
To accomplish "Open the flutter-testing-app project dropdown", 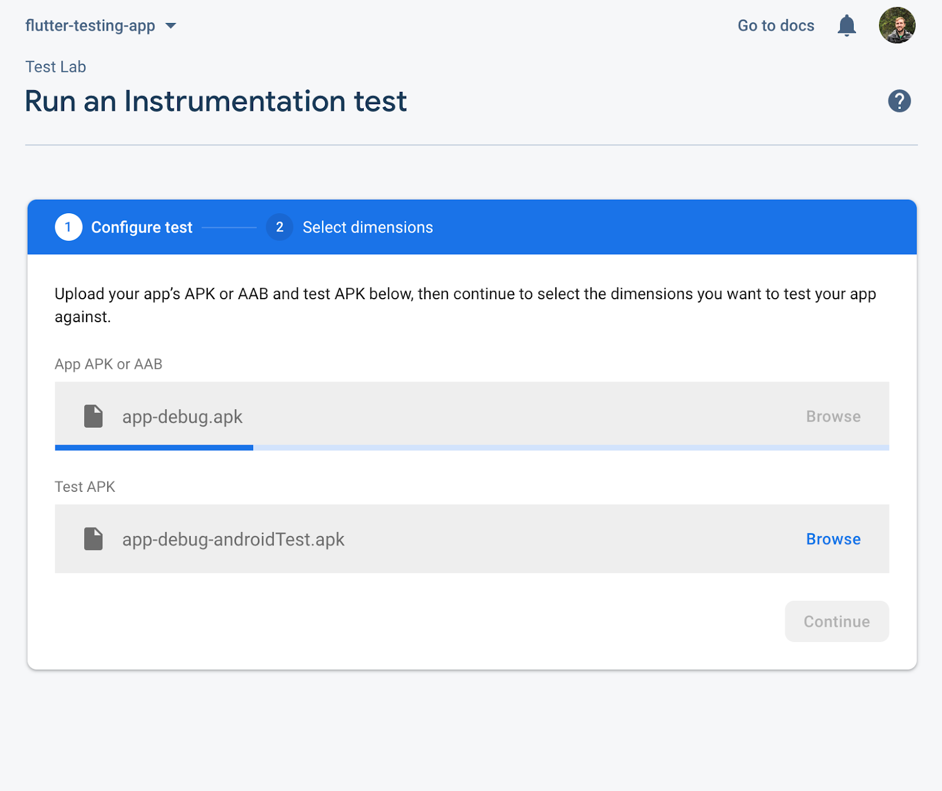I will (x=89, y=25).
